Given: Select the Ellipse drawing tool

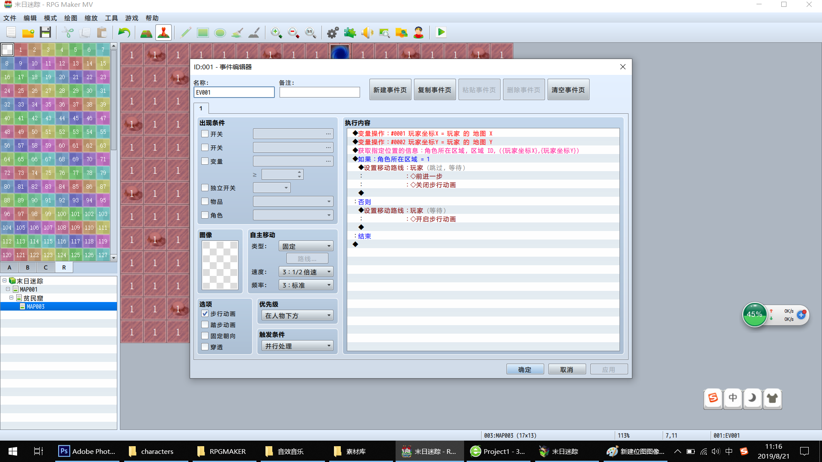Looking at the screenshot, I should tap(220, 33).
